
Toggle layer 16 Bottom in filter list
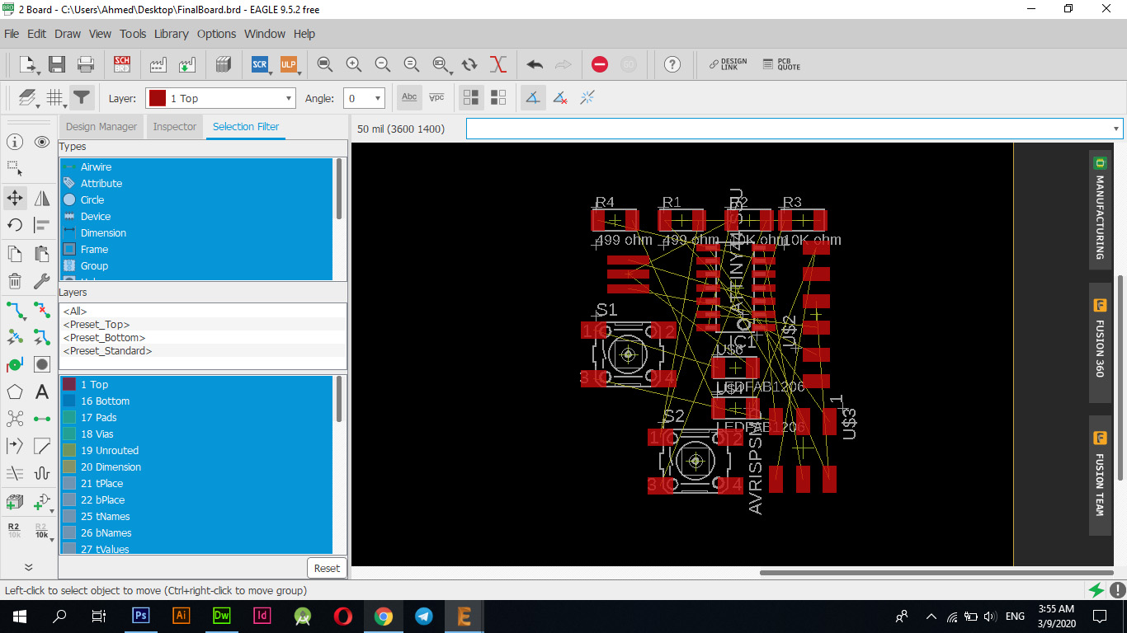[196, 401]
